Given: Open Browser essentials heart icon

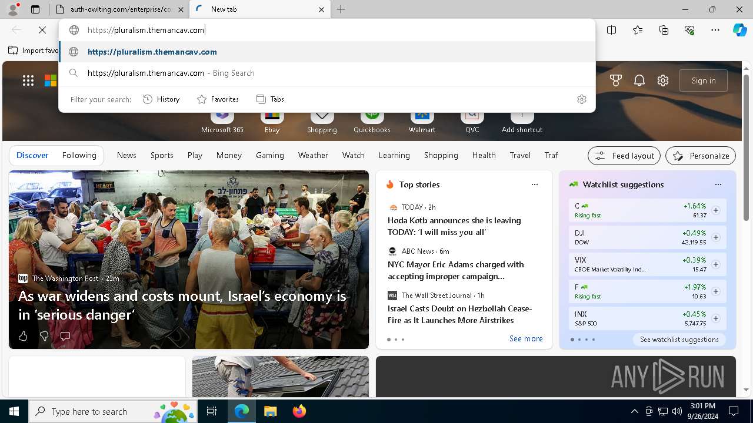Looking at the screenshot, I should tap(689, 30).
